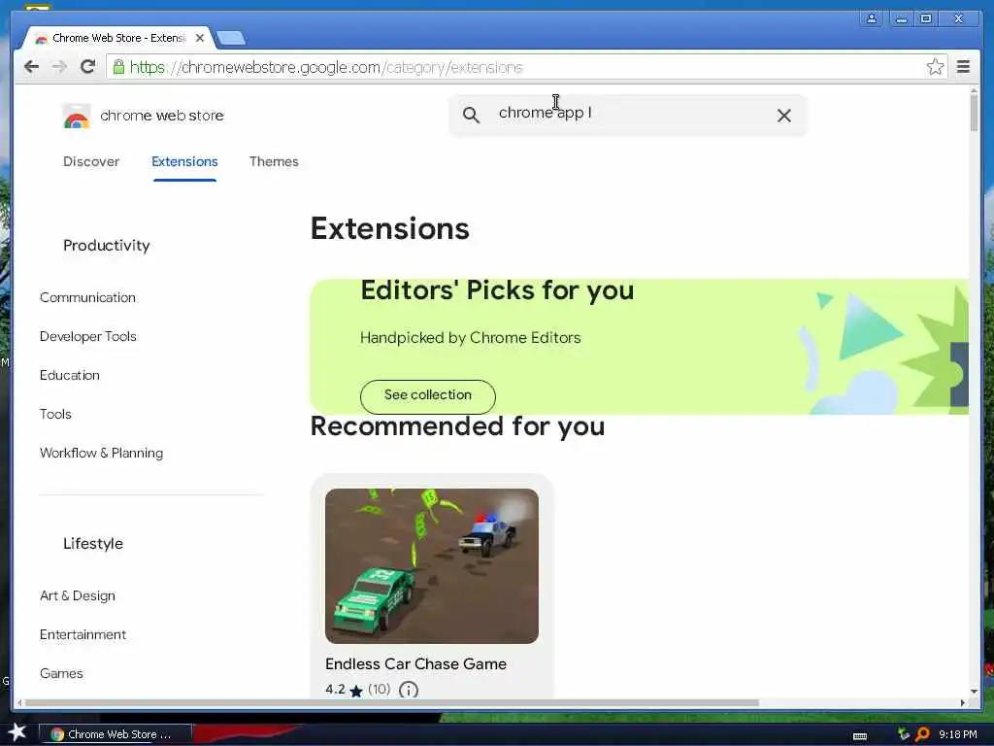Click the green padlock security icon
The image size is (994, 746).
[x=118, y=67]
